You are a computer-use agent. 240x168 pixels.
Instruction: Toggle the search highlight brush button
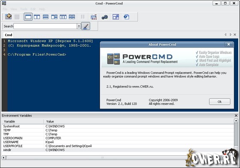(85, 26)
